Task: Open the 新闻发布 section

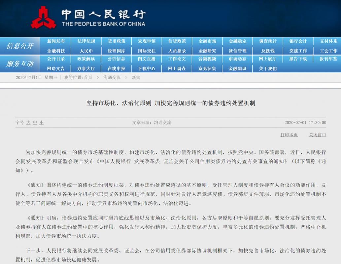Action: click(x=56, y=41)
